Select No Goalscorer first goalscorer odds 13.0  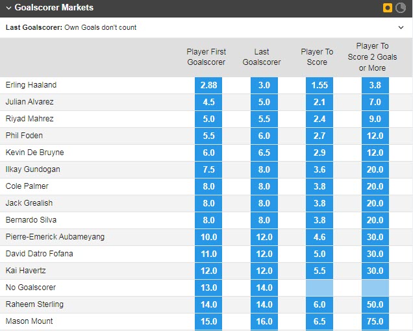208,288
